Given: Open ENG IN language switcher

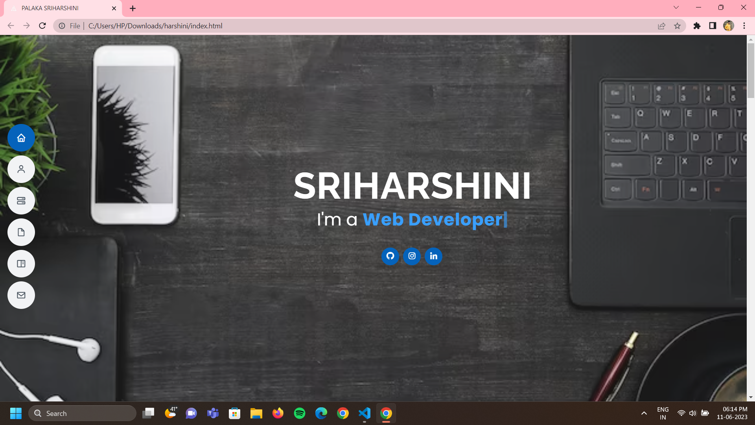Looking at the screenshot, I should (663, 413).
